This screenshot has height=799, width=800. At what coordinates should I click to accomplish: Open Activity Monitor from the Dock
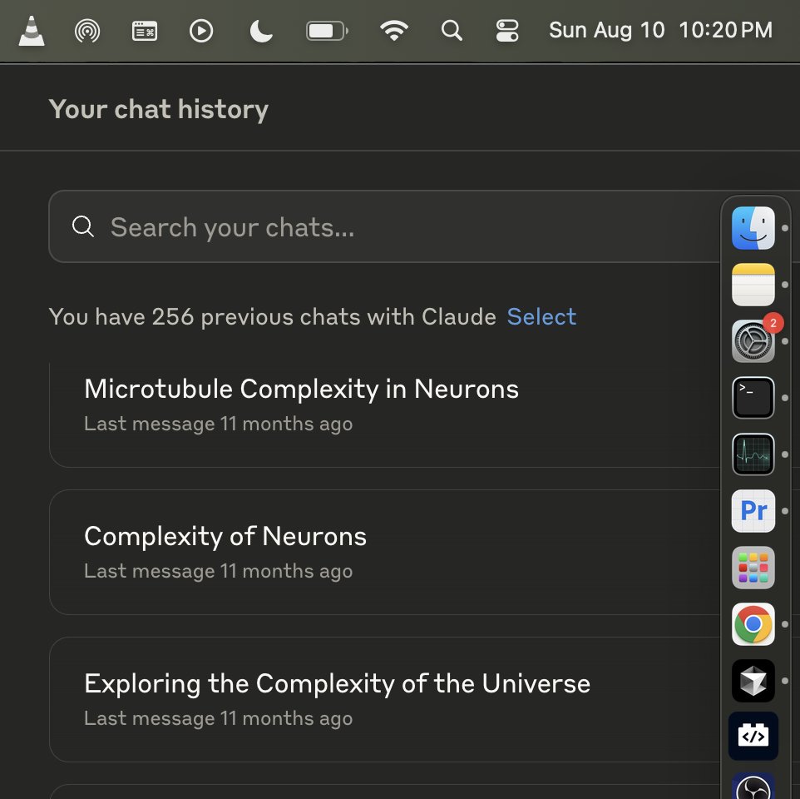click(753, 454)
